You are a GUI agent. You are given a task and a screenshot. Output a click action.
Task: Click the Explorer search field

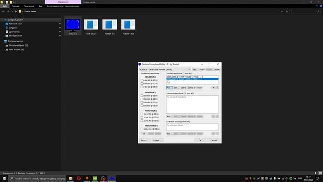pos(306,11)
